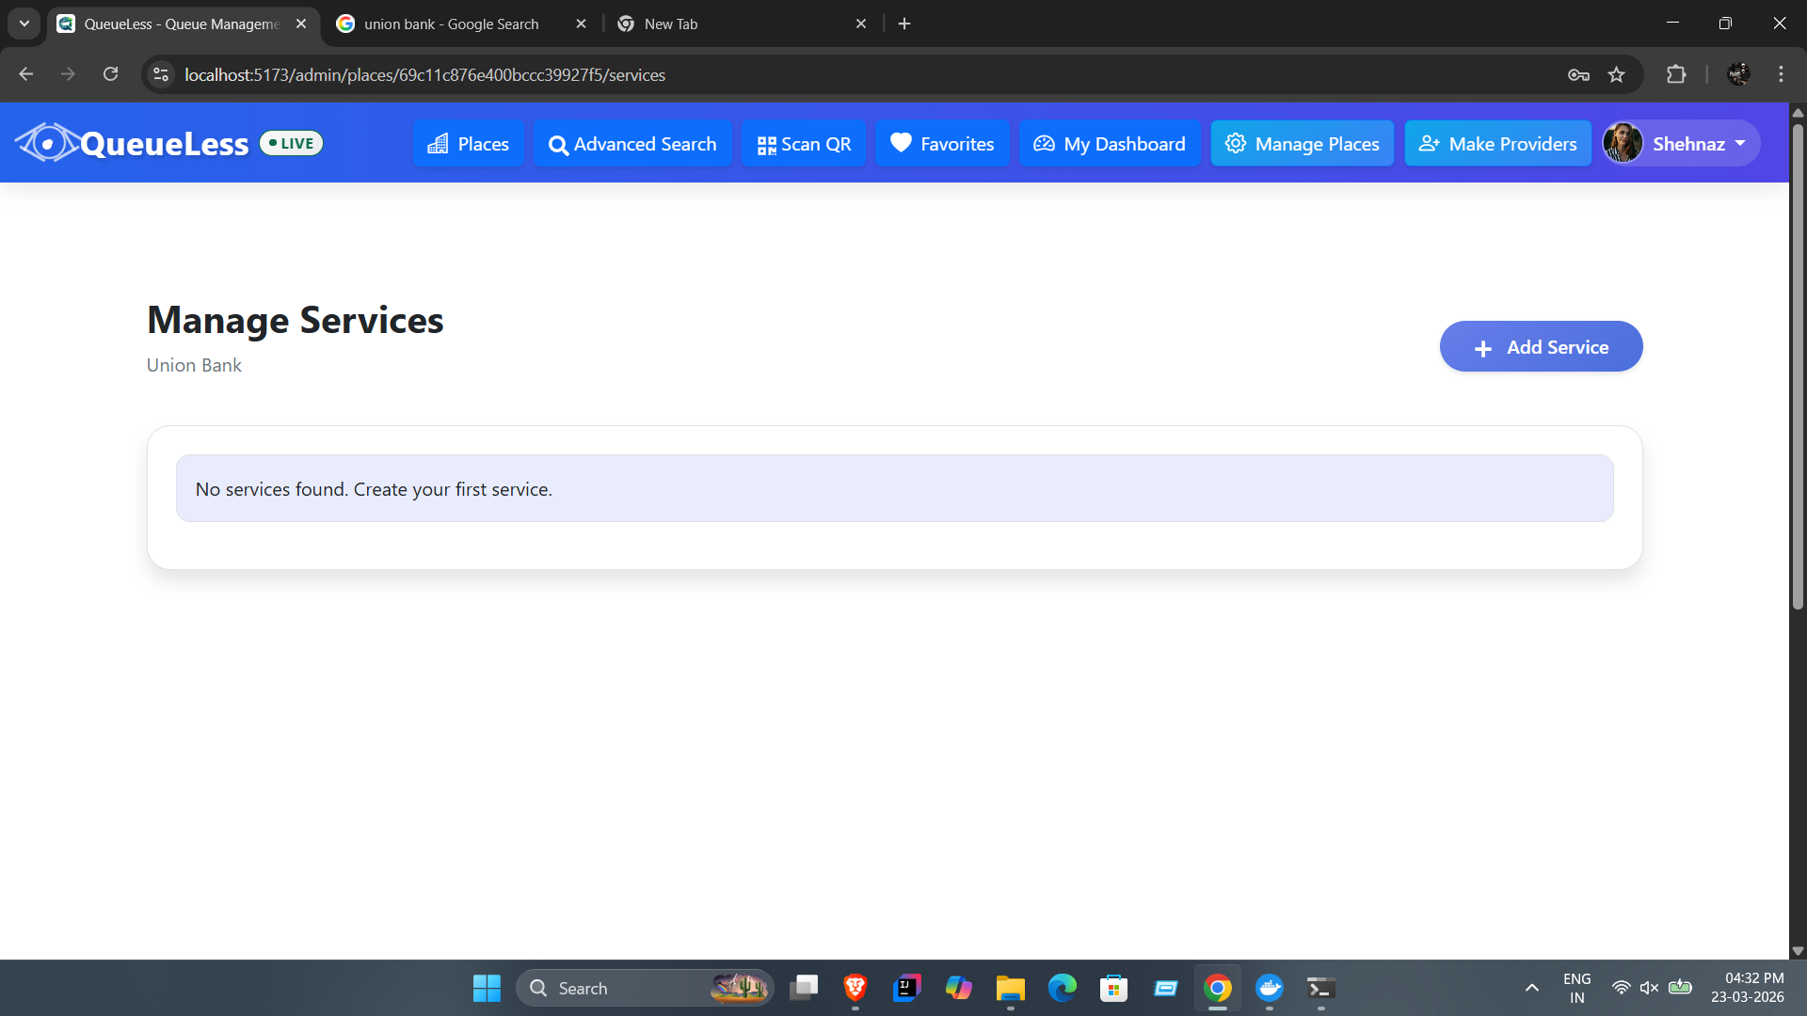The height and width of the screenshot is (1016, 1807).
Task: Go back with the browser back arrow
Action: (26, 74)
